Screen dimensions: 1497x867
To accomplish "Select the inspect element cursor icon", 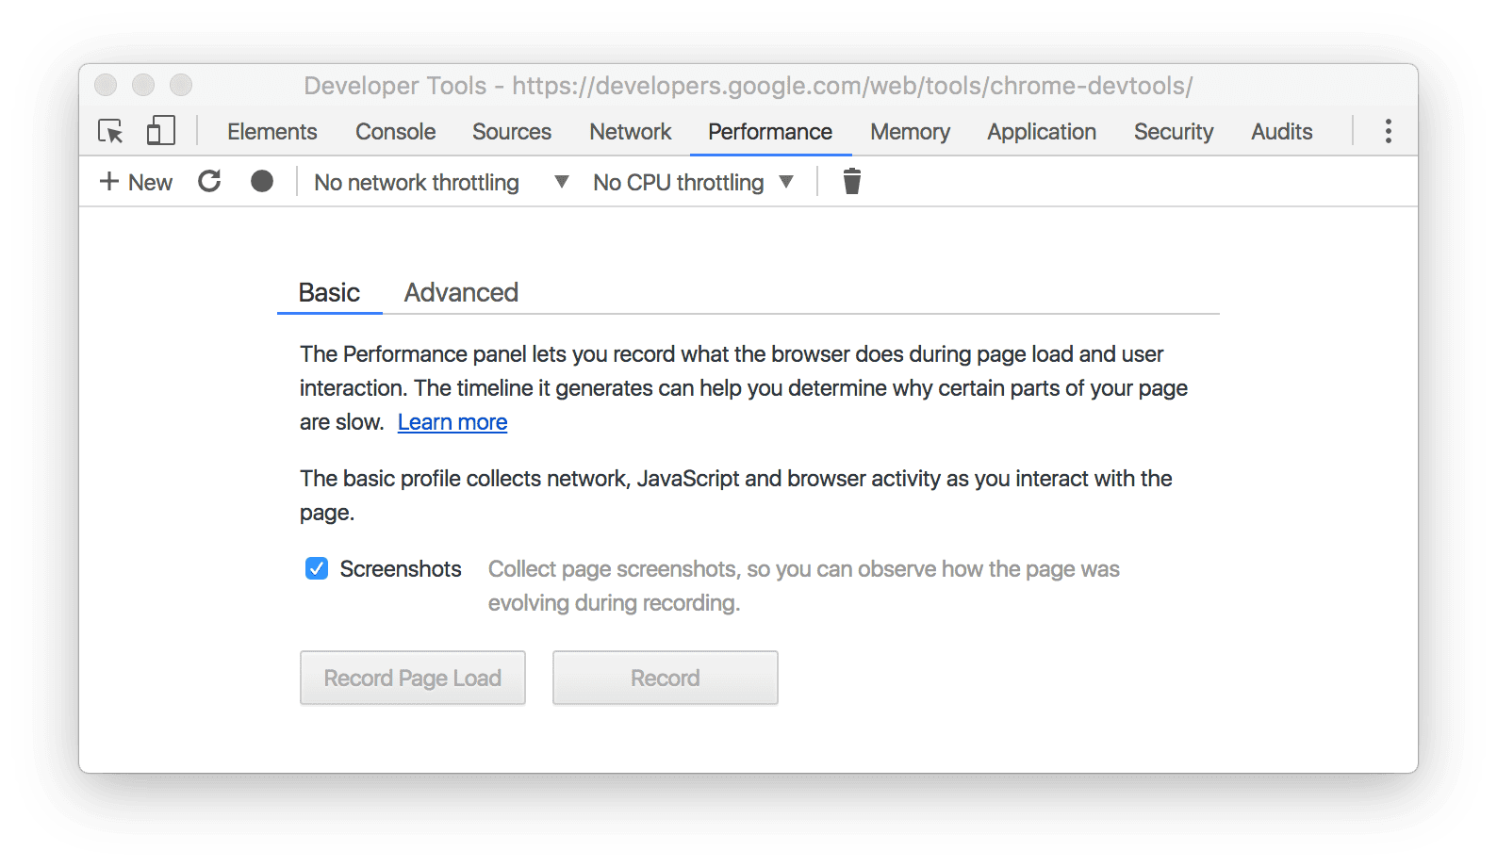I will tap(110, 132).
